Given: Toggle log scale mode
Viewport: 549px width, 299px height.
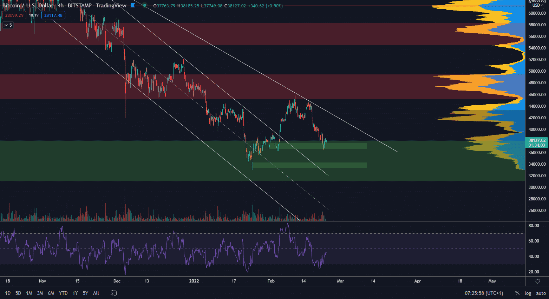Looking at the screenshot, I should [x=528, y=293].
